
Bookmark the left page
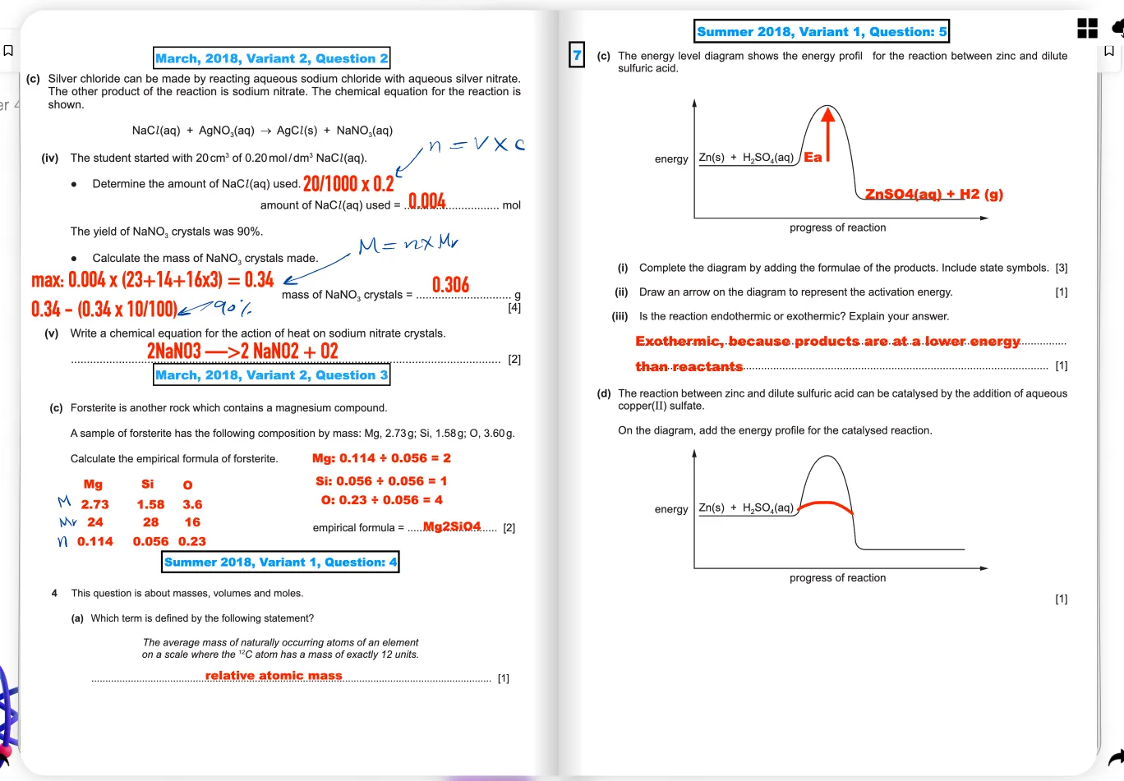click(x=8, y=50)
